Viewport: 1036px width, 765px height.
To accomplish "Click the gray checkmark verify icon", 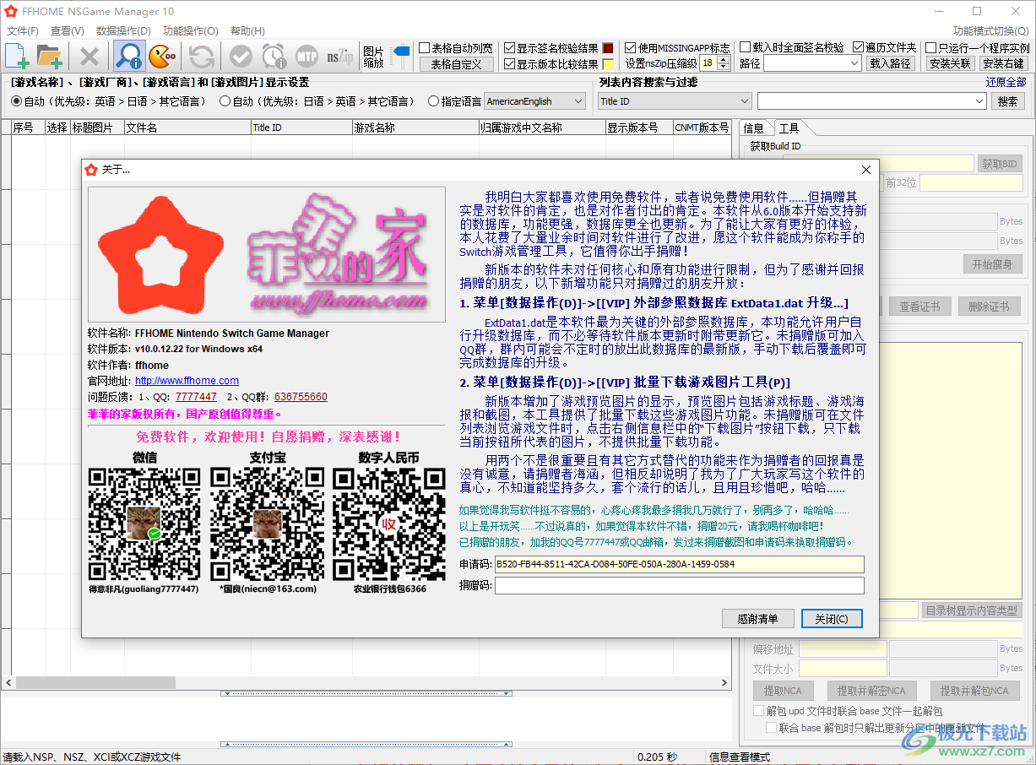I will (x=241, y=56).
